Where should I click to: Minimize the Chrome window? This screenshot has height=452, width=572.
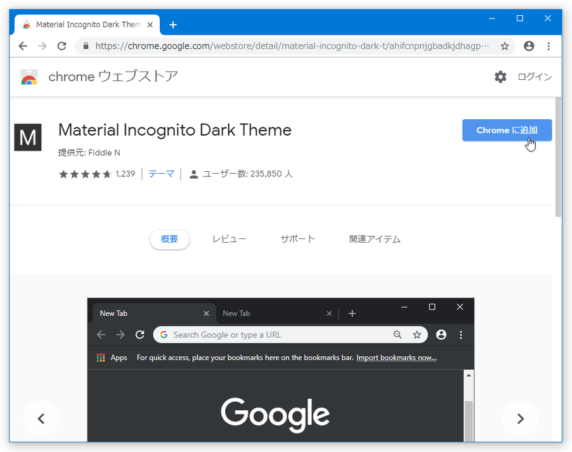tap(492, 18)
